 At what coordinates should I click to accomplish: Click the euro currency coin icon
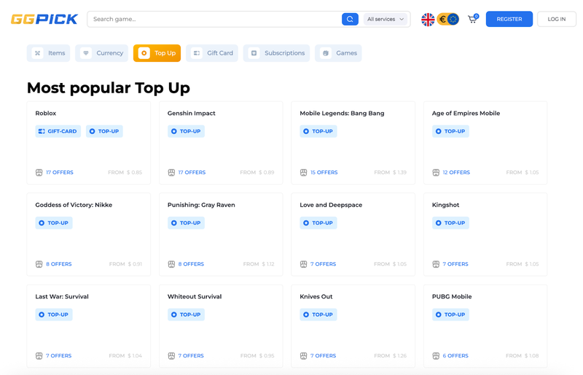442,20
